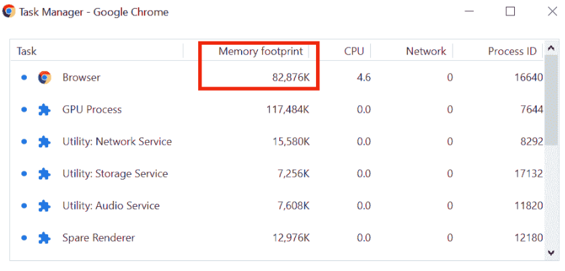Click the blue bullet dot beside Browser

(x=24, y=77)
